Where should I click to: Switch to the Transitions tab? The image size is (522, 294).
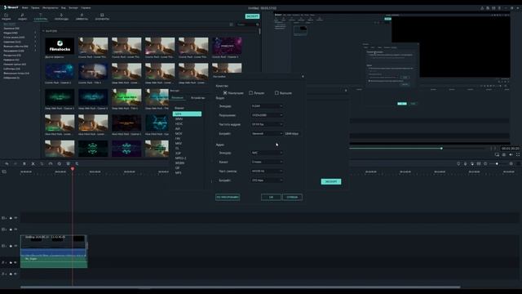[x=62, y=17]
